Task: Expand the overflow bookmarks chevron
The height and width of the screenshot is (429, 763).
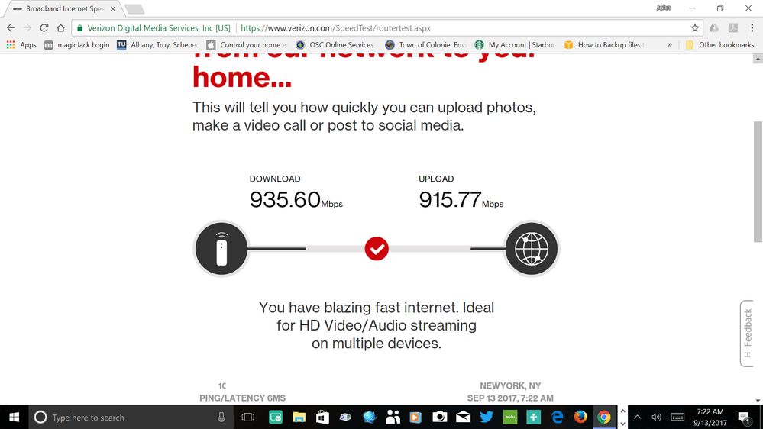Action: 670,45
